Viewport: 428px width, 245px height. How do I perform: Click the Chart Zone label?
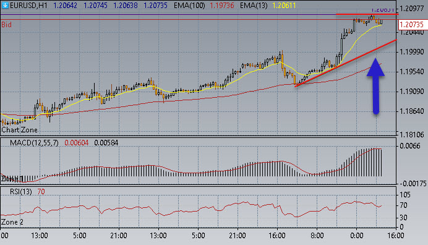[x=19, y=130]
